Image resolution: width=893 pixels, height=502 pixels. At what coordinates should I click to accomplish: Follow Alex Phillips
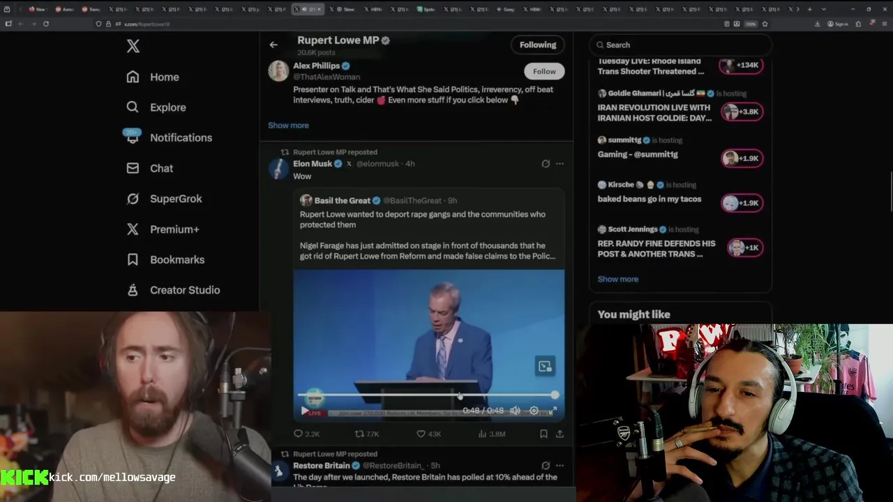click(x=544, y=71)
